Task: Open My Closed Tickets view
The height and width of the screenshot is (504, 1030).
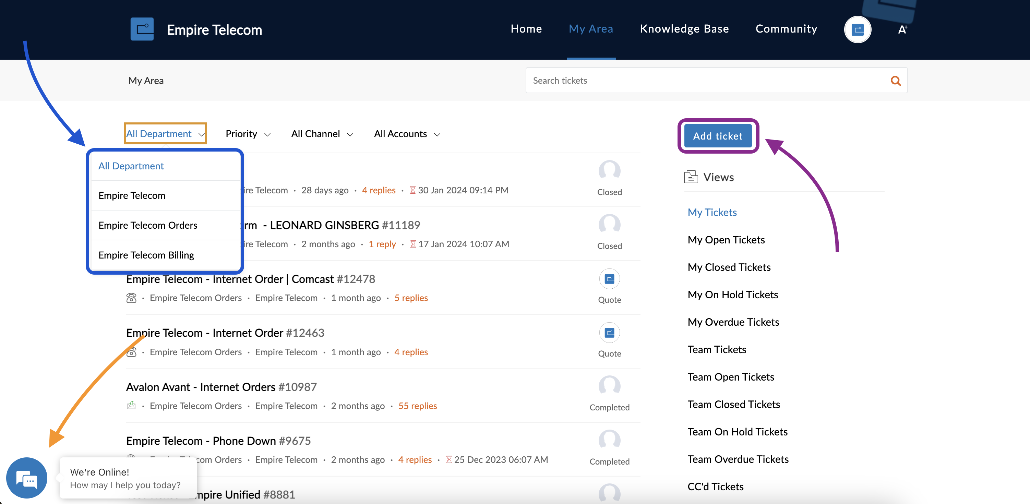Action: pyautogui.click(x=729, y=267)
